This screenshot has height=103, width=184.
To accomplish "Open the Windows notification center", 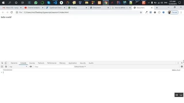I will click(179, 3).
